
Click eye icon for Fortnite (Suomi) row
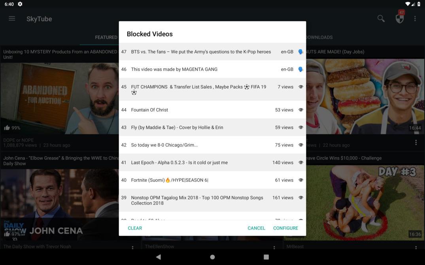pyautogui.click(x=300, y=180)
